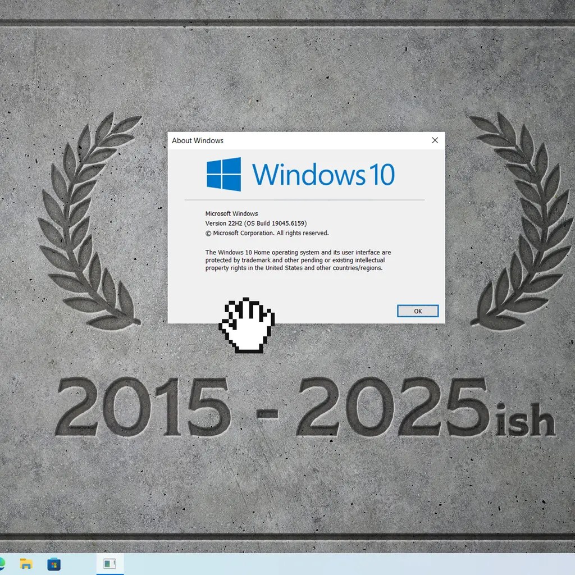Open Microsoft Store from the taskbar
The image size is (575, 575).
(54, 564)
